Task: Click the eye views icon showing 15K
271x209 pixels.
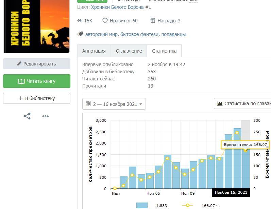Action: click(80, 21)
